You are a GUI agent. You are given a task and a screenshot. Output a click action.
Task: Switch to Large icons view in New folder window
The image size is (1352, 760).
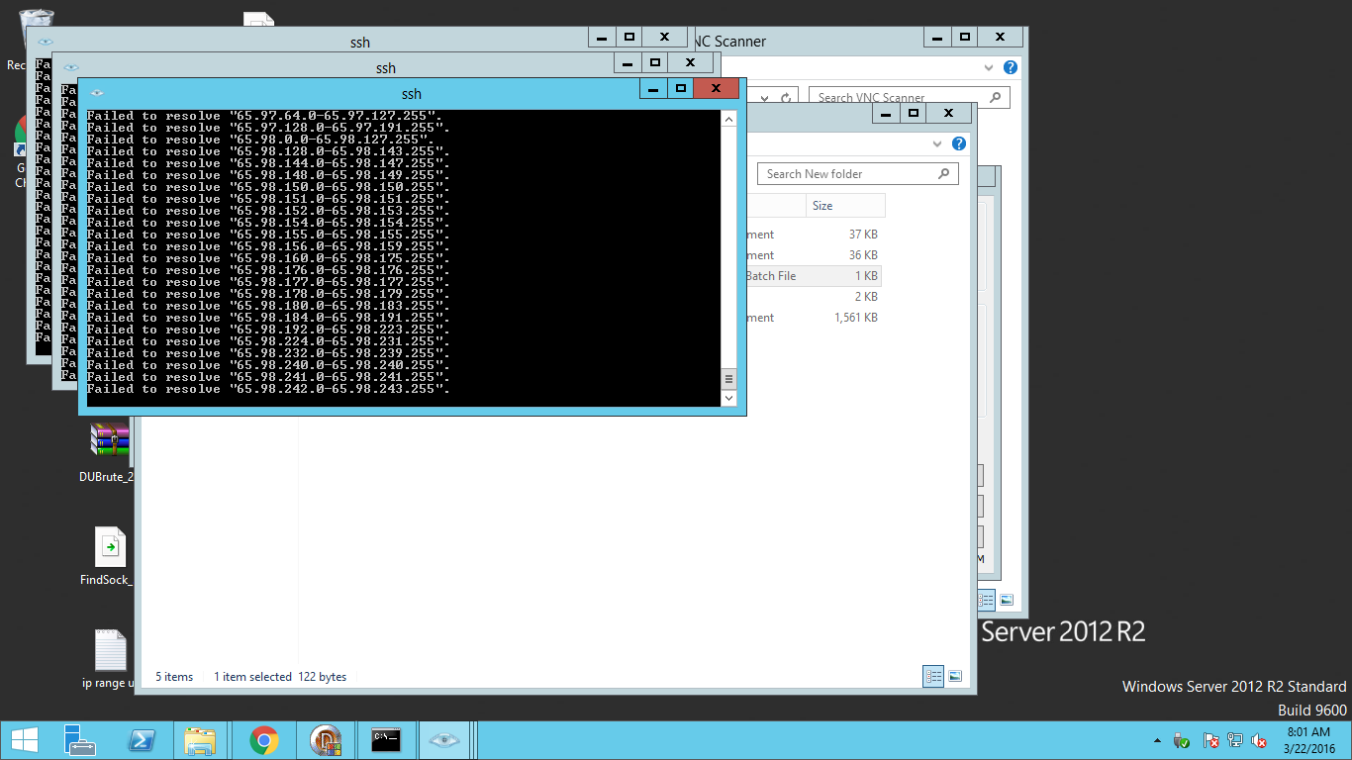point(955,677)
